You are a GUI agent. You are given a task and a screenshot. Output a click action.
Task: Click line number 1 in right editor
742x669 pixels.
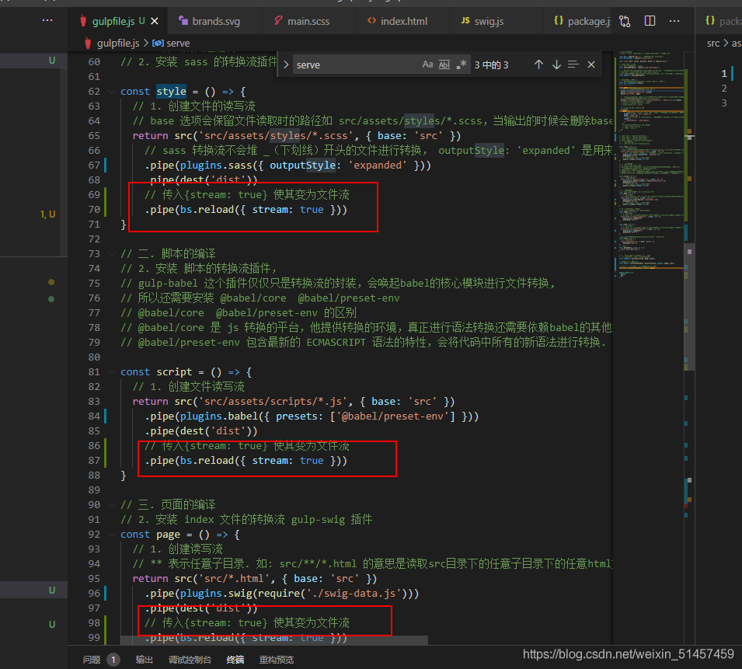723,73
